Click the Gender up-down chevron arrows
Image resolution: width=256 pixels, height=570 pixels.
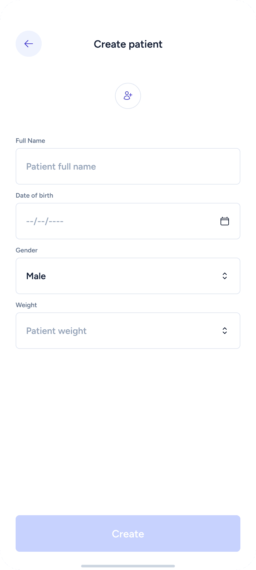(x=225, y=276)
